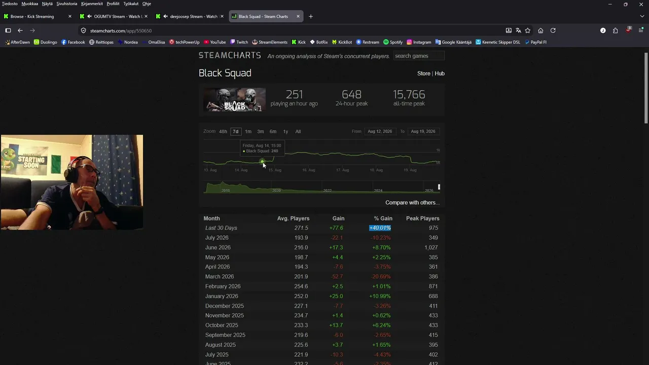This screenshot has height=365, width=649.
Task: Open the Näytä menu
Action: tap(47, 4)
